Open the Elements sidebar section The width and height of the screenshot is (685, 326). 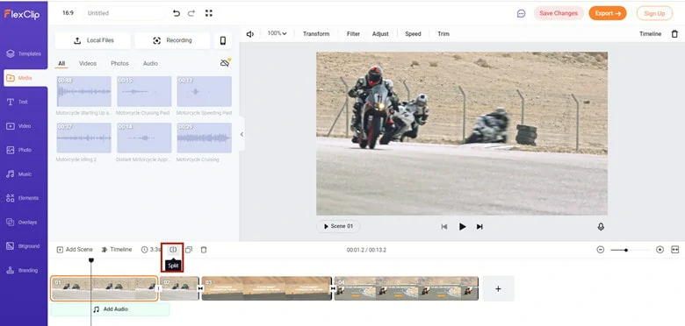23,198
